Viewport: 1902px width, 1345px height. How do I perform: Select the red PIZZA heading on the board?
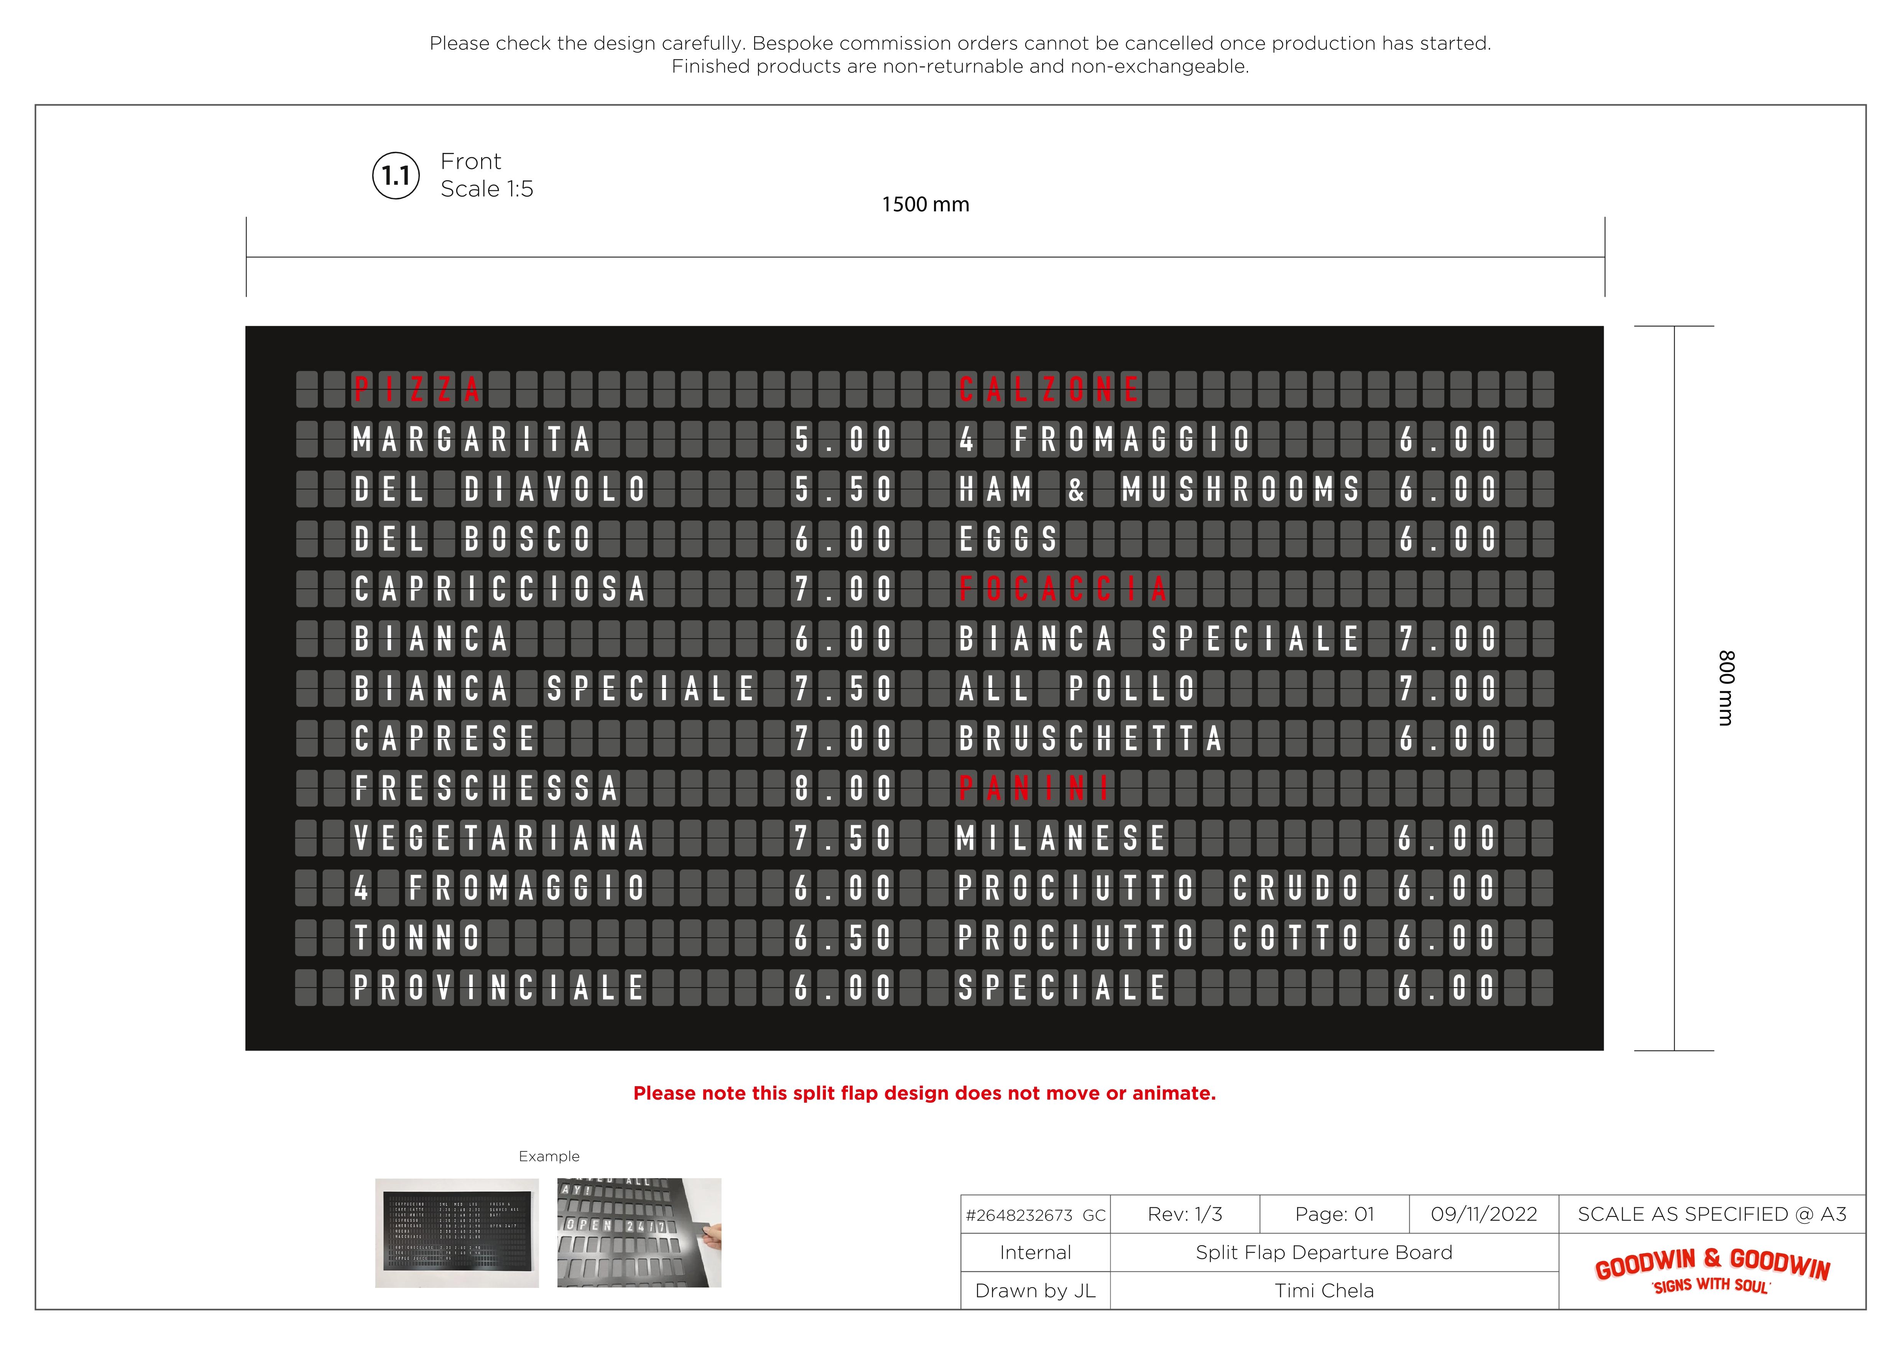tap(417, 389)
